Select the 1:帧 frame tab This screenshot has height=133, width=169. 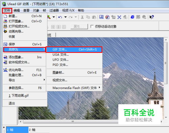[17, 130]
